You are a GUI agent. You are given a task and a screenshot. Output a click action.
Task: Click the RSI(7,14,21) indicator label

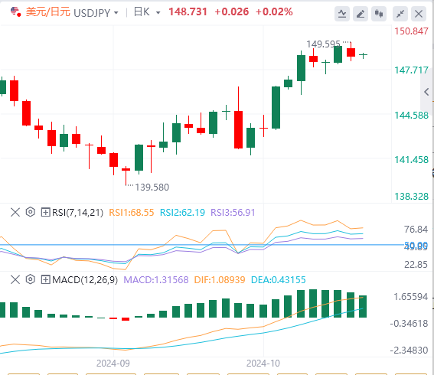tap(77, 212)
